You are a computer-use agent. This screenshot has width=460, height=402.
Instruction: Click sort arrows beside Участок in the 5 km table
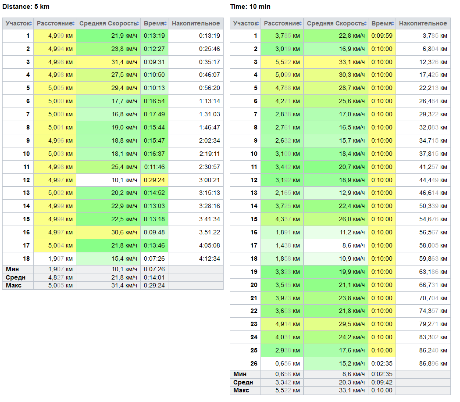pyautogui.click(x=31, y=24)
